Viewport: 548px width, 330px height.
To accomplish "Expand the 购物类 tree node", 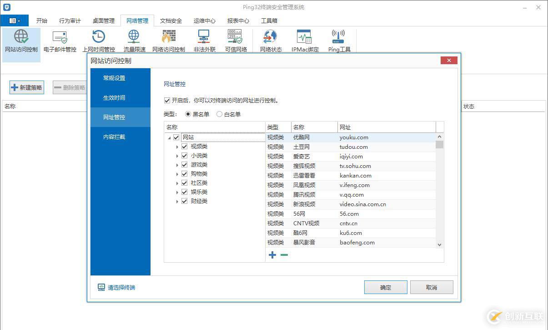I will coord(177,174).
